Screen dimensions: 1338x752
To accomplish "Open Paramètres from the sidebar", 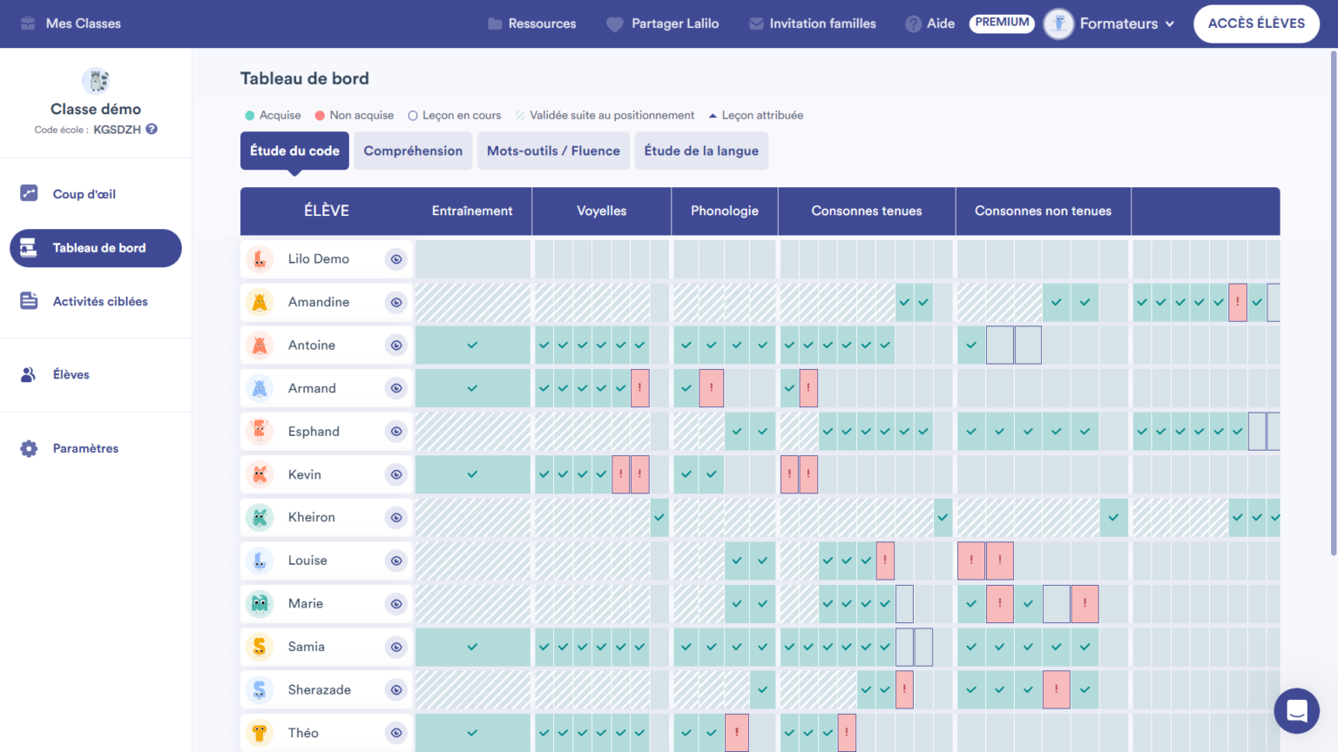I will pyautogui.click(x=86, y=447).
